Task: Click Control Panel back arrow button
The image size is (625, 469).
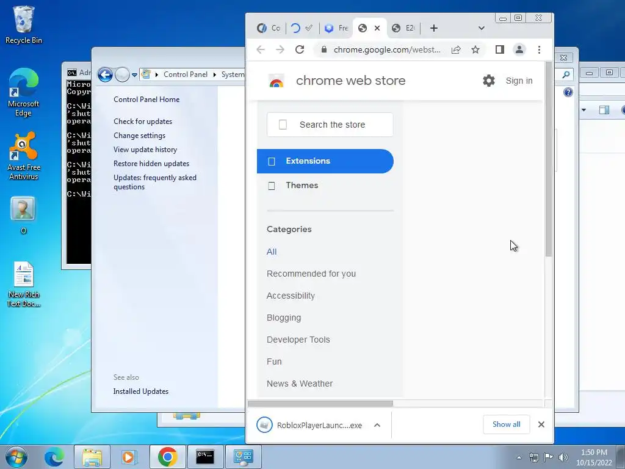Action: 105,75
